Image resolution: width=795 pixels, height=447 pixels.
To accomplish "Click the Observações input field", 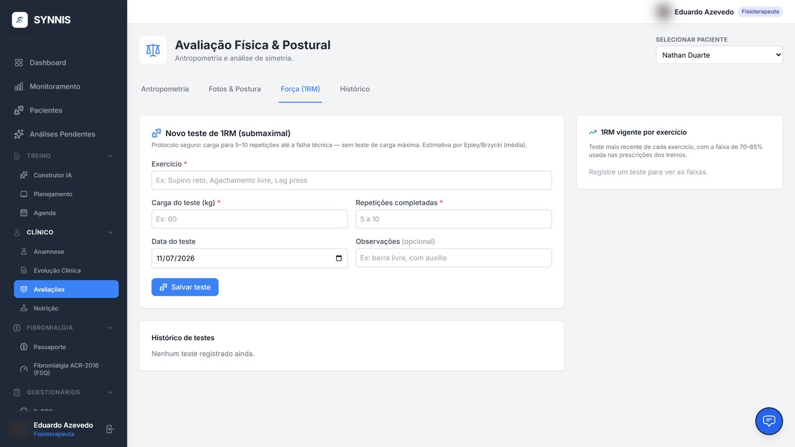I will pos(454,258).
